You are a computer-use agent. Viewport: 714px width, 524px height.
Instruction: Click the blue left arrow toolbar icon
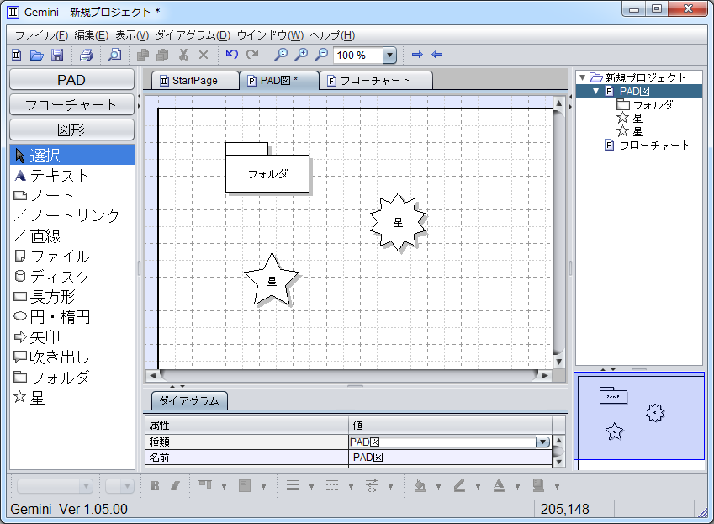(437, 55)
